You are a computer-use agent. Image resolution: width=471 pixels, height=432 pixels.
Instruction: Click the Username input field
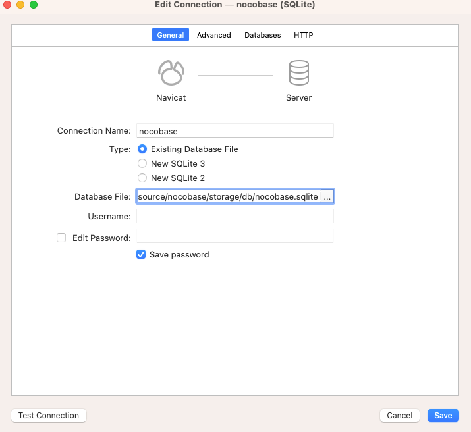[x=235, y=217]
